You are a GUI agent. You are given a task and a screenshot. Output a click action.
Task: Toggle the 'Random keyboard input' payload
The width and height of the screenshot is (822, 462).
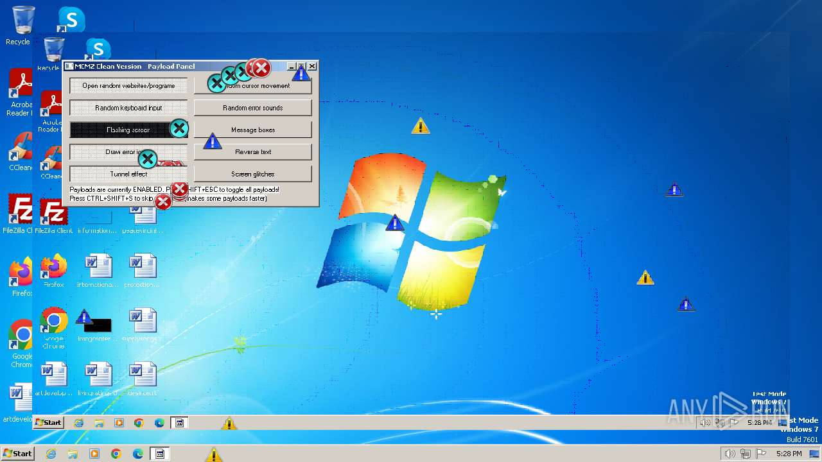point(128,108)
